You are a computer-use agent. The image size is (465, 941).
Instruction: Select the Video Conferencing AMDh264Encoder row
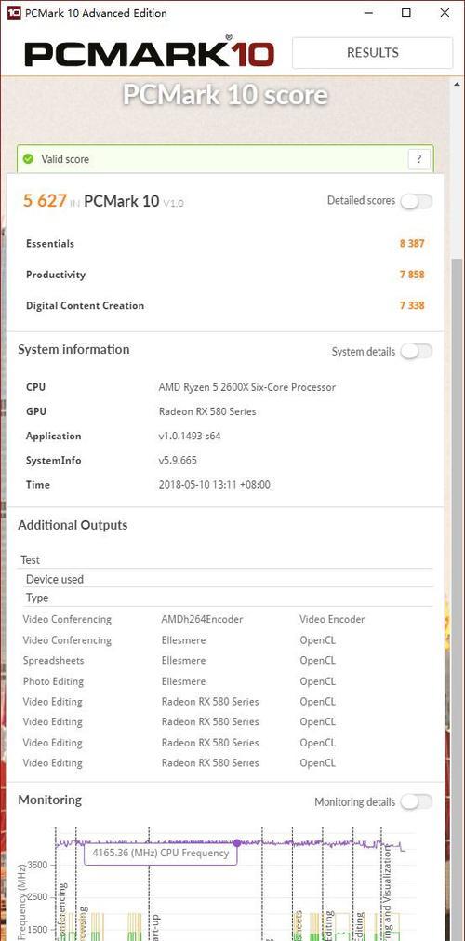coord(225,619)
